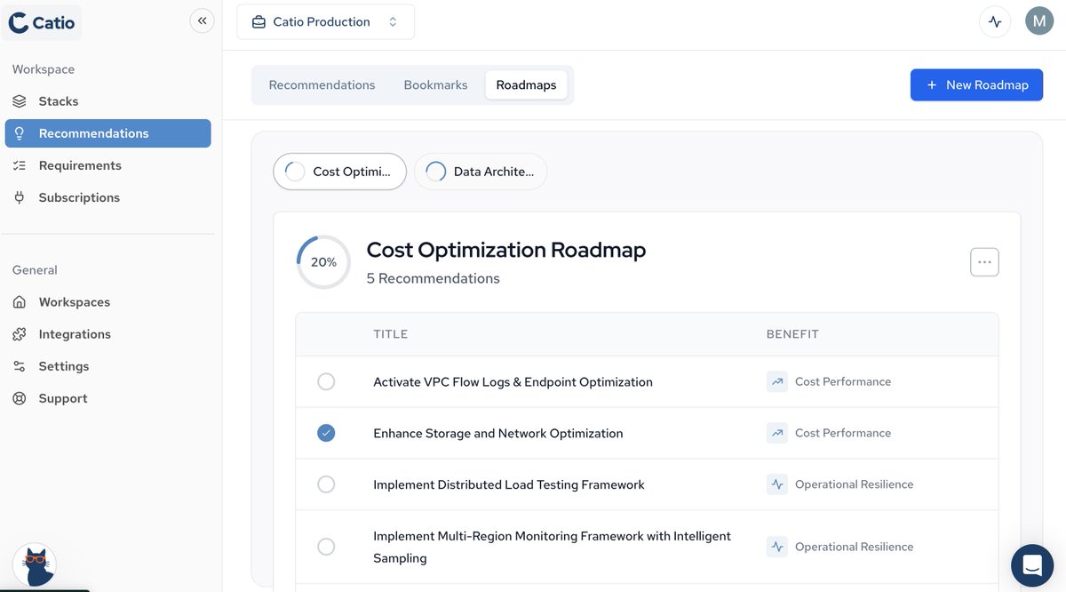1066x592 pixels.
Task: Open the activity pulse icon in header
Action: click(x=995, y=21)
